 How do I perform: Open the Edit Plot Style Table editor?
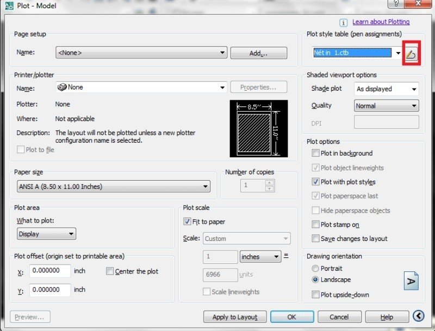tap(412, 53)
